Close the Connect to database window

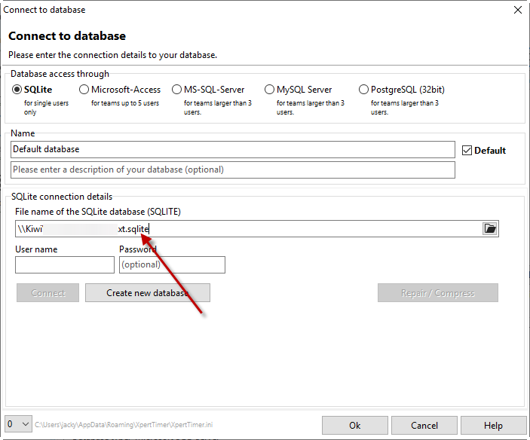coord(517,10)
